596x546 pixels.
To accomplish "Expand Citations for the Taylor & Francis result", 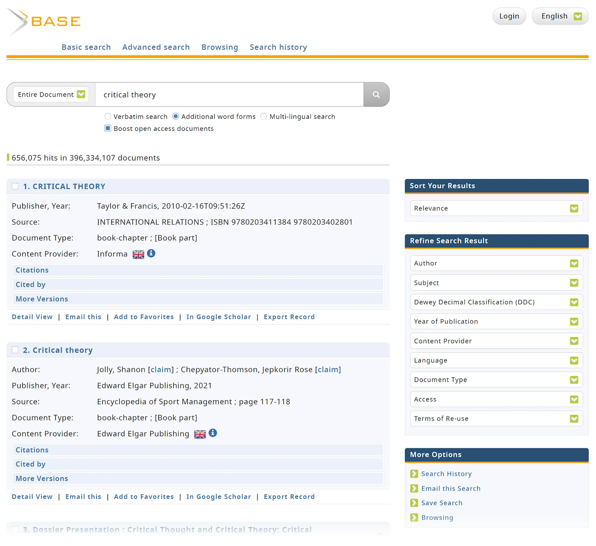I will point(198,270).
